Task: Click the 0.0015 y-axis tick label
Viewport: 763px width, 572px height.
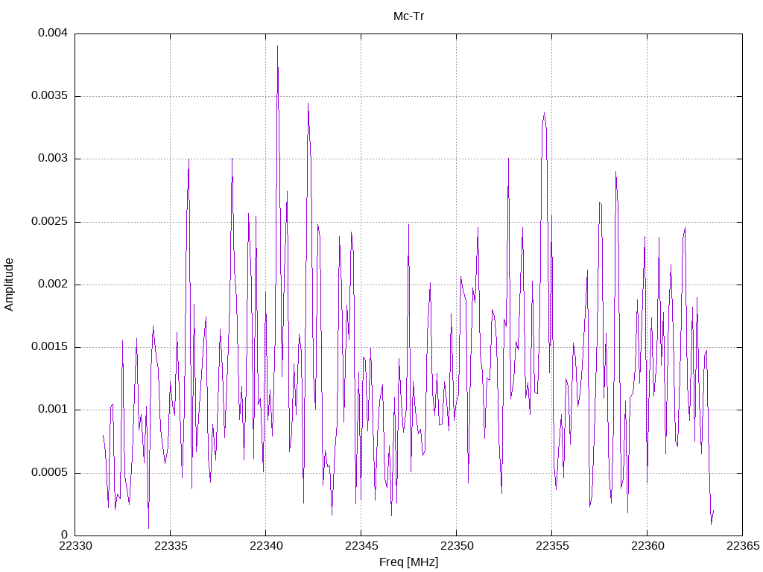Action: click(x=49, y=346)
